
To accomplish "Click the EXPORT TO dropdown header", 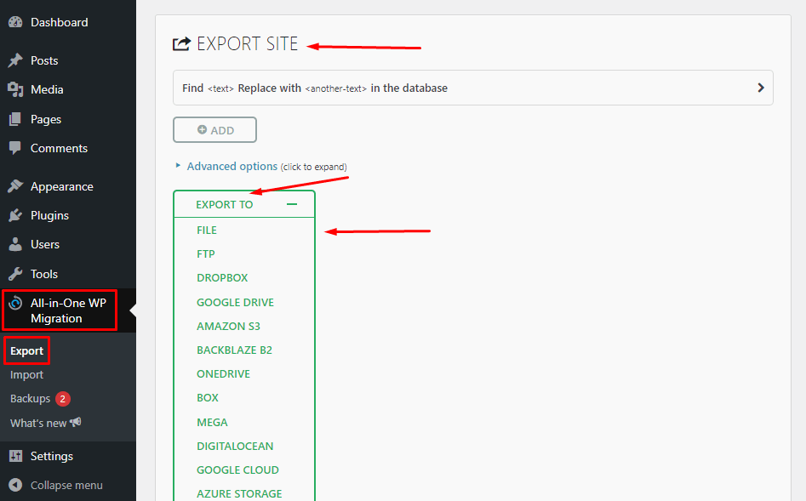I will click(244, 204).
